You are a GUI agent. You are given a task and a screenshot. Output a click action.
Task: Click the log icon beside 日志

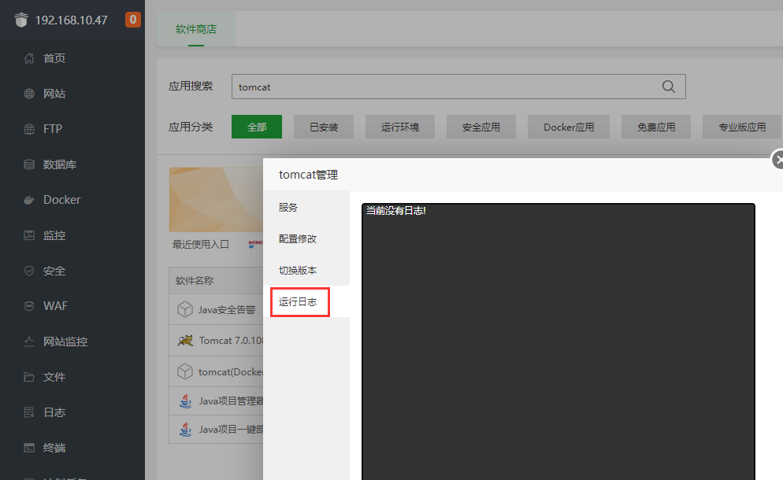29,412
